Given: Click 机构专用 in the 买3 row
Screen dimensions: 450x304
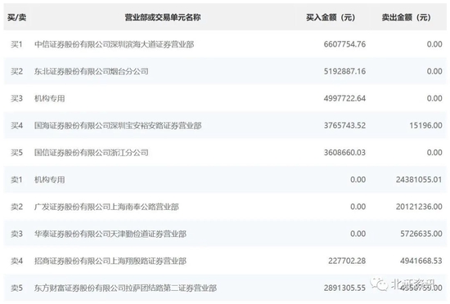Looking at the screenshot, I should click(x=50, y=99).
